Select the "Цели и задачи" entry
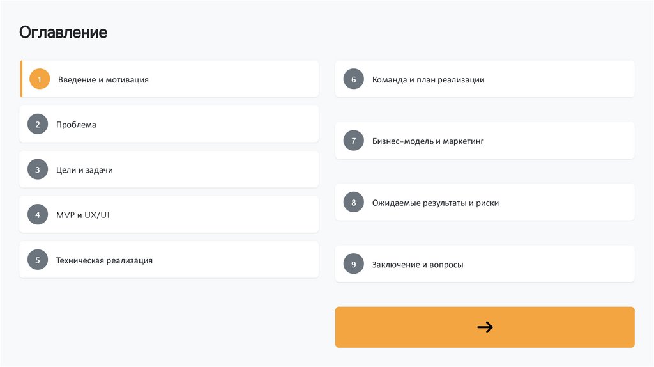The image size is (654, 367). 84,170
